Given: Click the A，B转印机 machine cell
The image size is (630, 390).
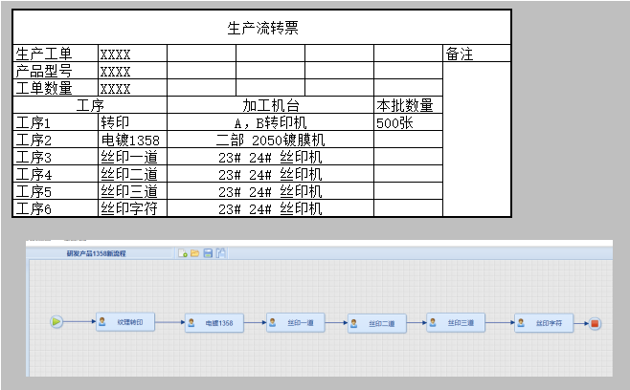Looking at the screenshot, I should tap(270, 123).
